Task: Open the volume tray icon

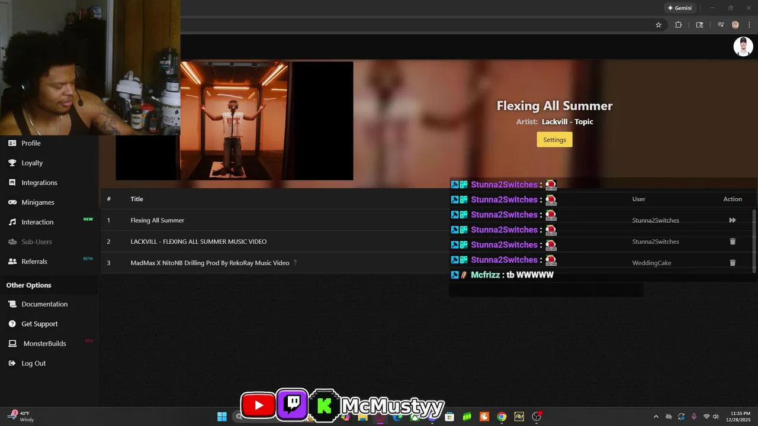Action: coord(716,417)
